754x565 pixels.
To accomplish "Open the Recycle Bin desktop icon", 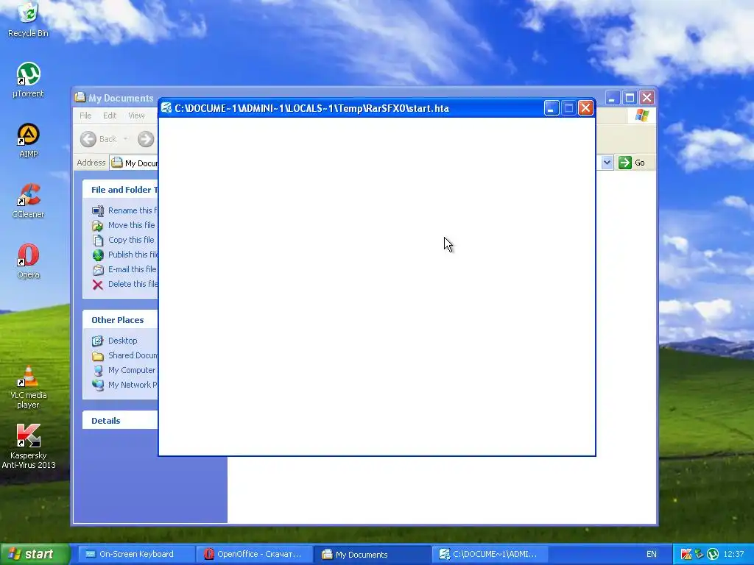I will point(29,20).
